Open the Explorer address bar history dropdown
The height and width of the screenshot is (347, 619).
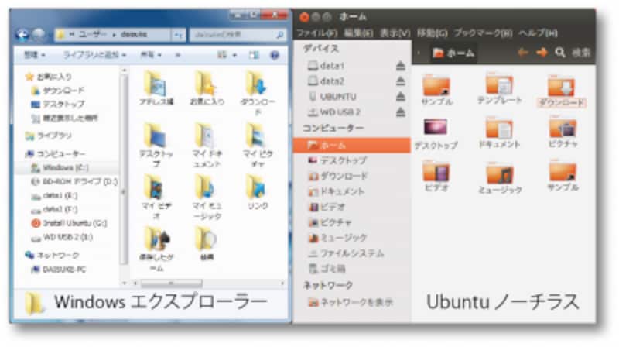tap(178, 35)
